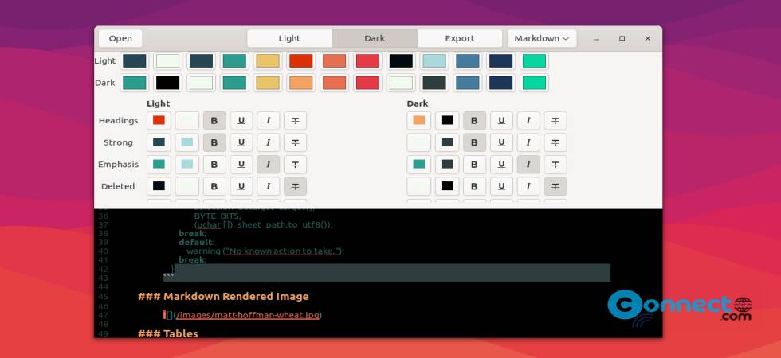This screenshot has height=358, width=781.
Task: Toggle strikethrough for Dark Strong
Action: coord(555,142)
